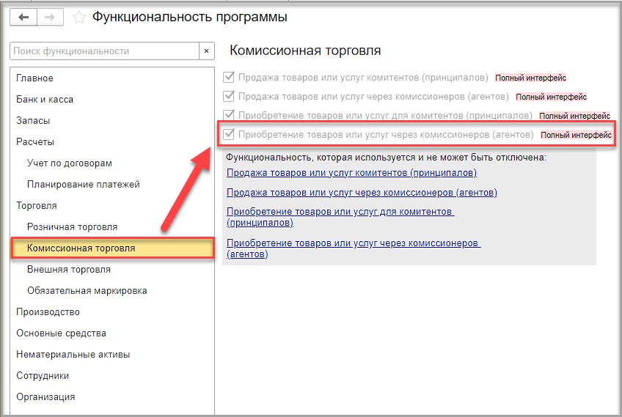This screenshot has width=622, height=417.
Task: Follow link Продажа товаров или услуг комитентов (принципалов)
Action: click(x=351, y=173)
